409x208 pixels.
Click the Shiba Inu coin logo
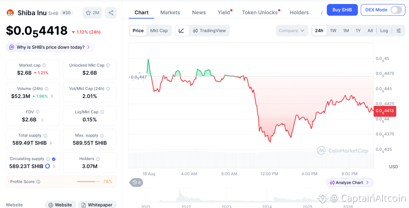[10, 12]
